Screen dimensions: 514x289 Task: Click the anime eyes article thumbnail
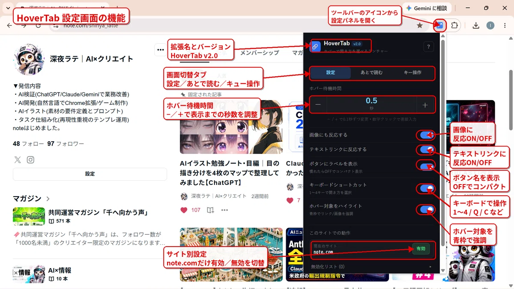coord(231,128)
